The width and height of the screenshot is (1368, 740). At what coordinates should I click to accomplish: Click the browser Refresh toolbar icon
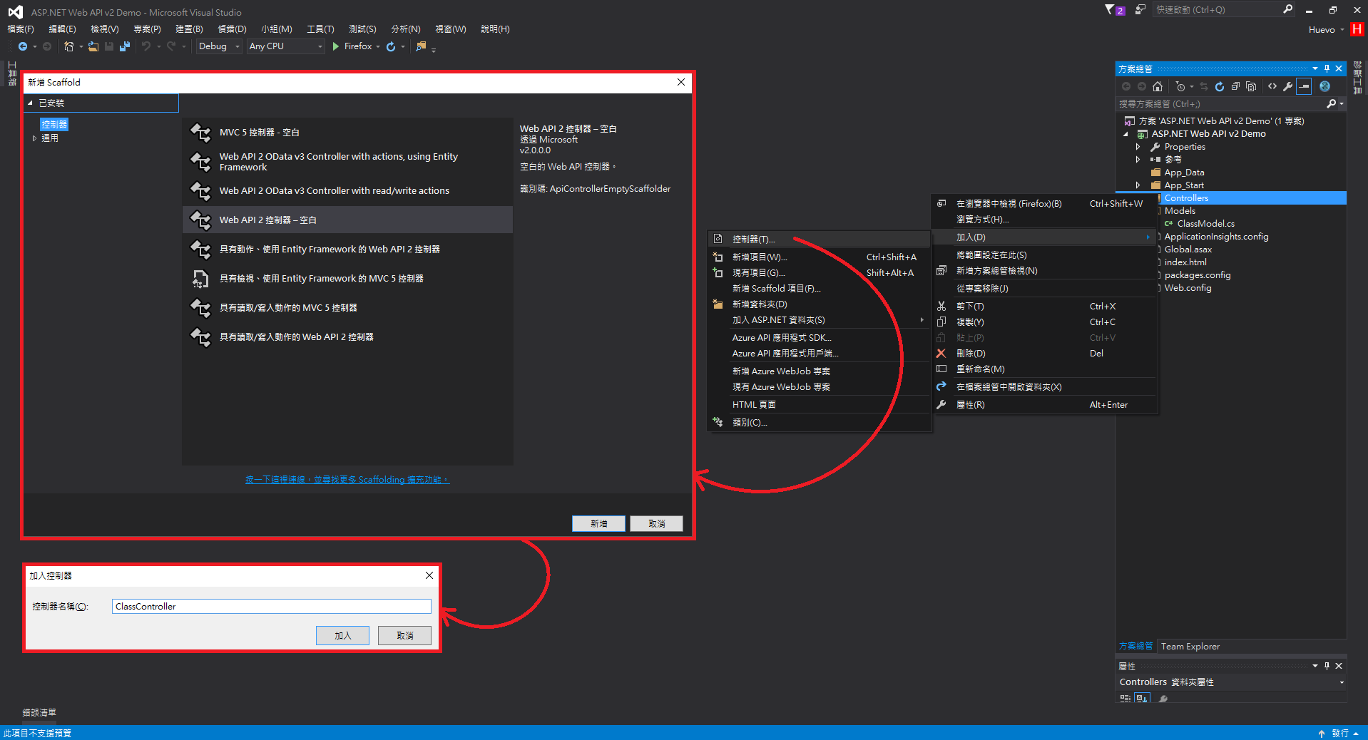tap(391, 46)
